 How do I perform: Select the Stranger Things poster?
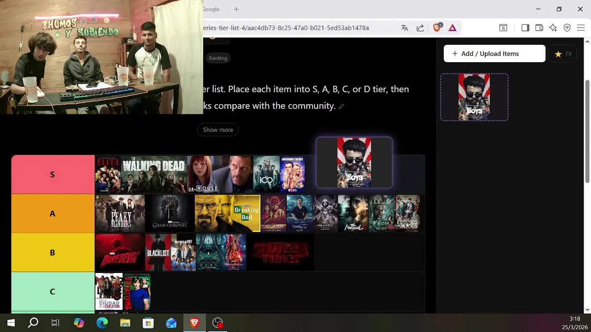pos(280,252)
